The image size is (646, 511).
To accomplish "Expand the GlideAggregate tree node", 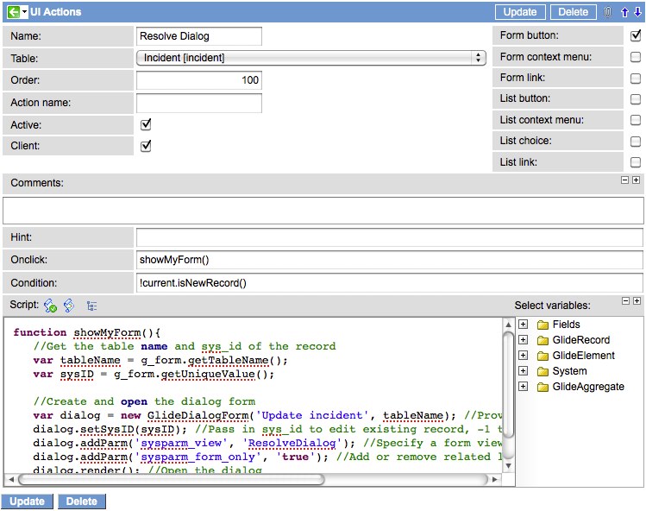I will click(524, 387).
